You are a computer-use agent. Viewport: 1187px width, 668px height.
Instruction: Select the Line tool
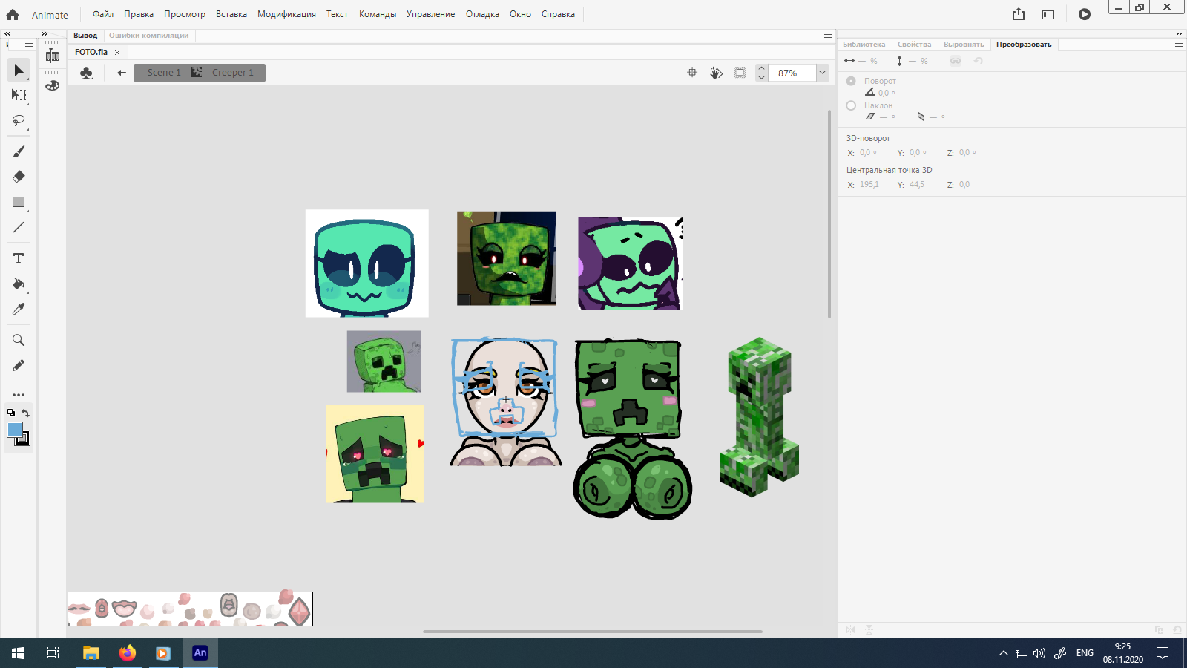point(19,227)
